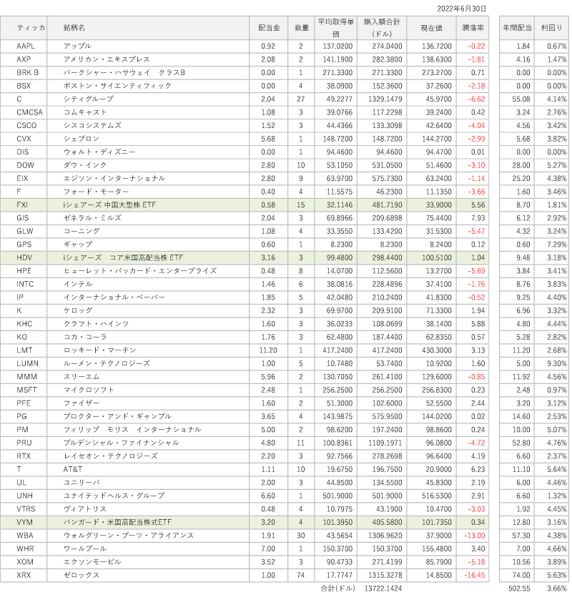Select the DOW ticker cell

point(24,165)
